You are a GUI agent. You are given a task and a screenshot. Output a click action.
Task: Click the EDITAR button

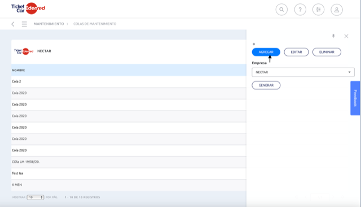click(296, 52)
